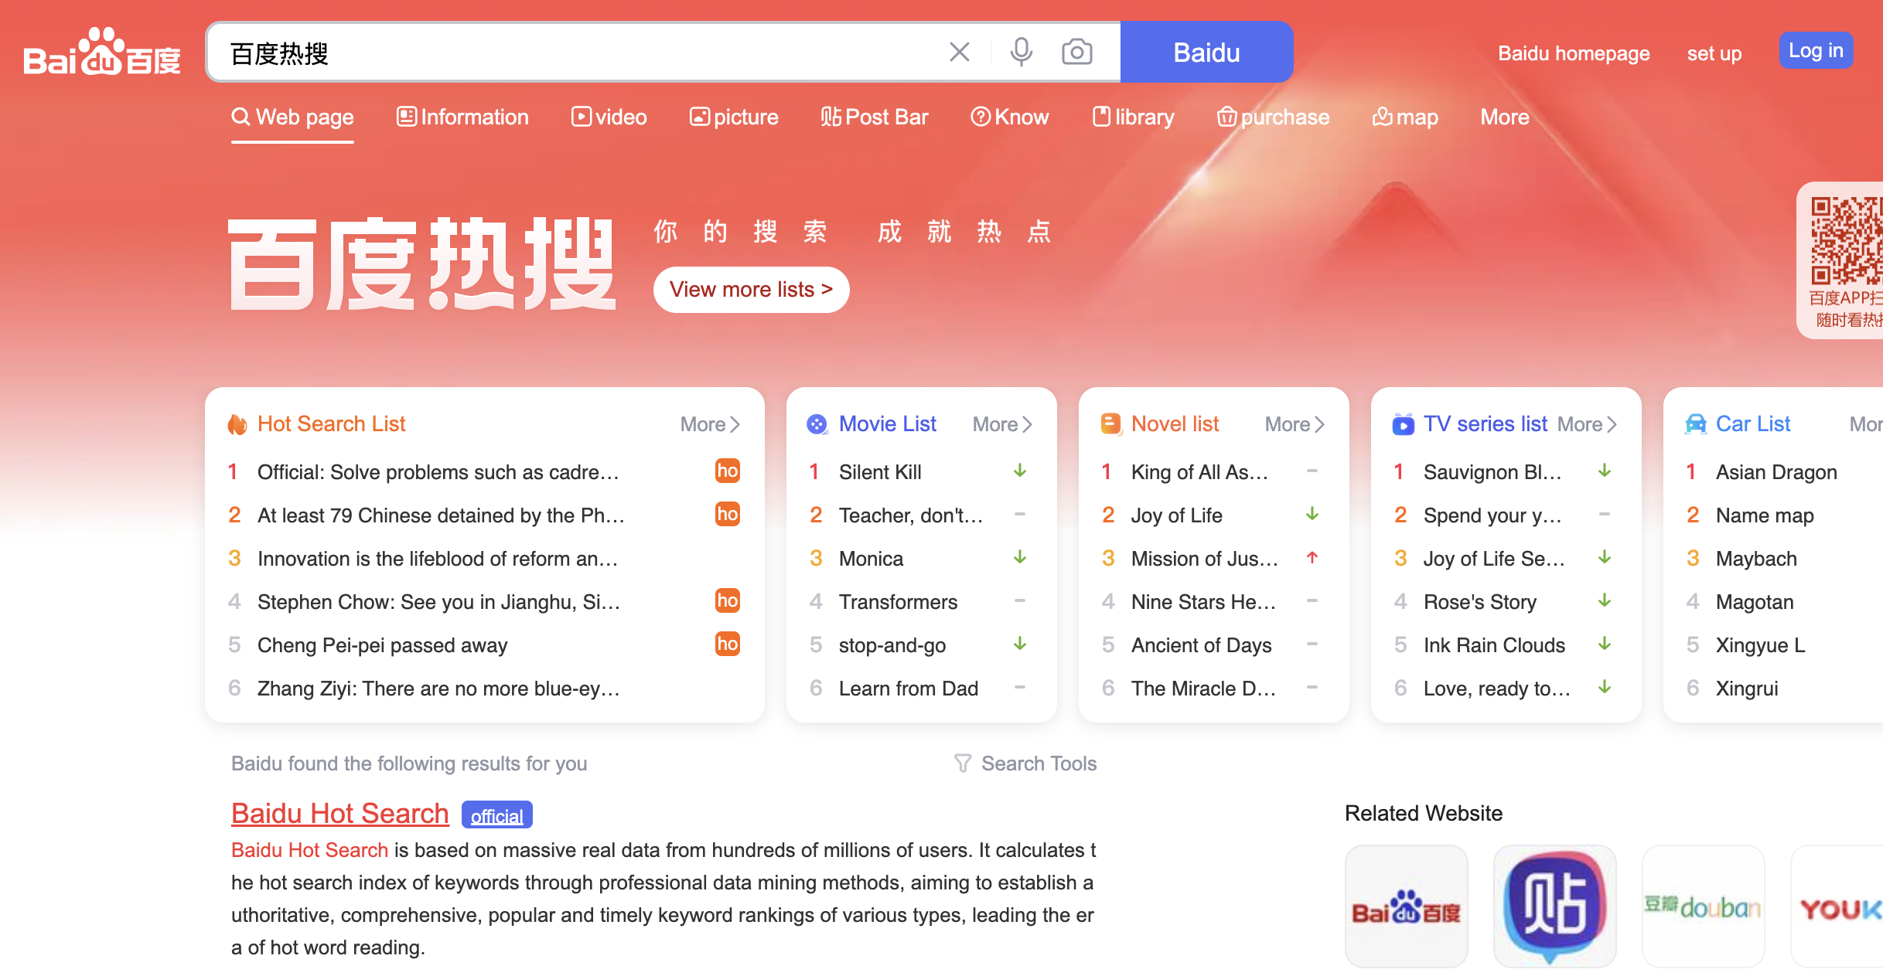Click the Log in button
The height and width of the screenshot is (976, 1883).
(1816, 49)
